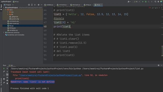Hide the Project tool window
Viewport: 163px width, 92px height.
tap(42, 5)
